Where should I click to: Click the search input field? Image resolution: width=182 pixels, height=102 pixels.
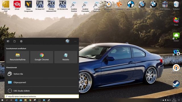[x=42, y=96]
